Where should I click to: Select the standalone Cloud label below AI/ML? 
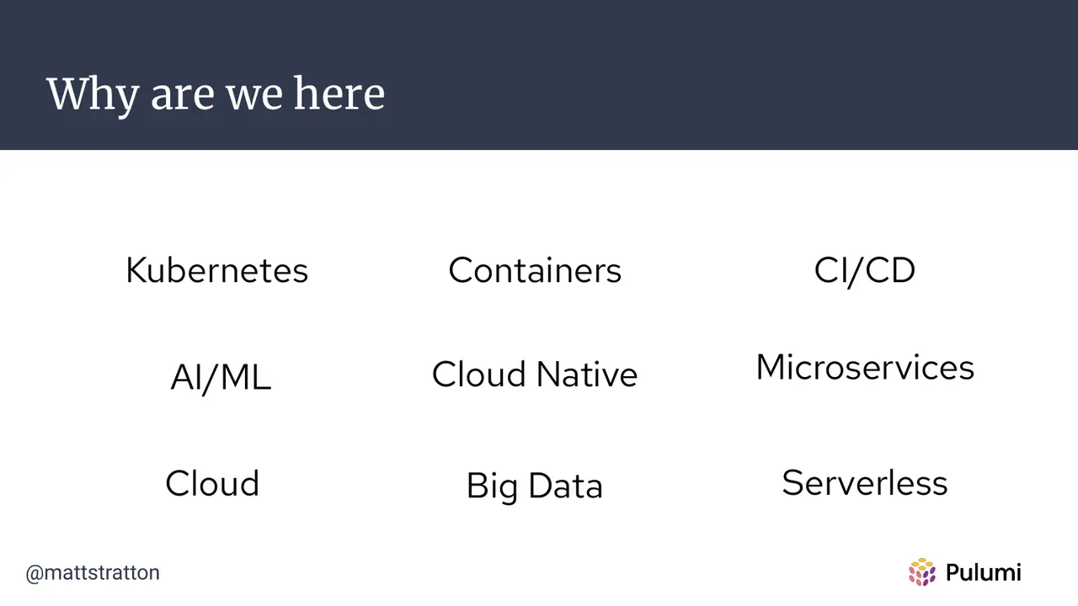pyautogui.click(x=212, y=483)
